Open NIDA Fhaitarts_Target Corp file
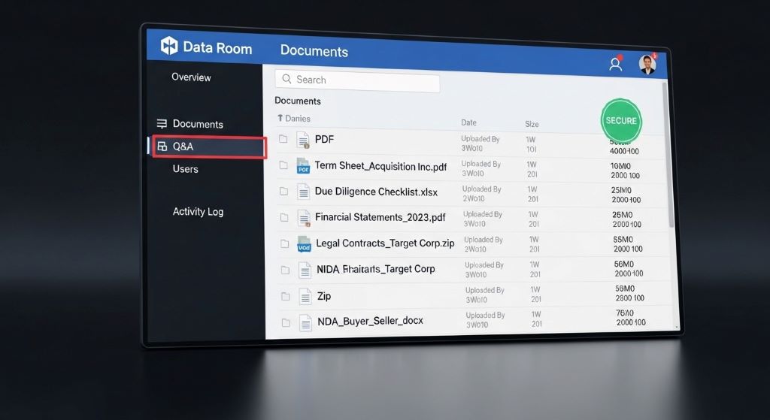 pos(376,269)
